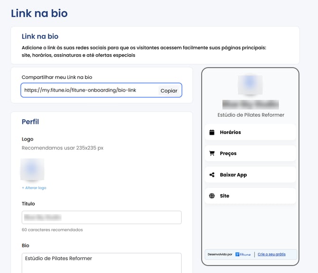Click the Logo field label
The image size is (318, 273).
[28, 139]
